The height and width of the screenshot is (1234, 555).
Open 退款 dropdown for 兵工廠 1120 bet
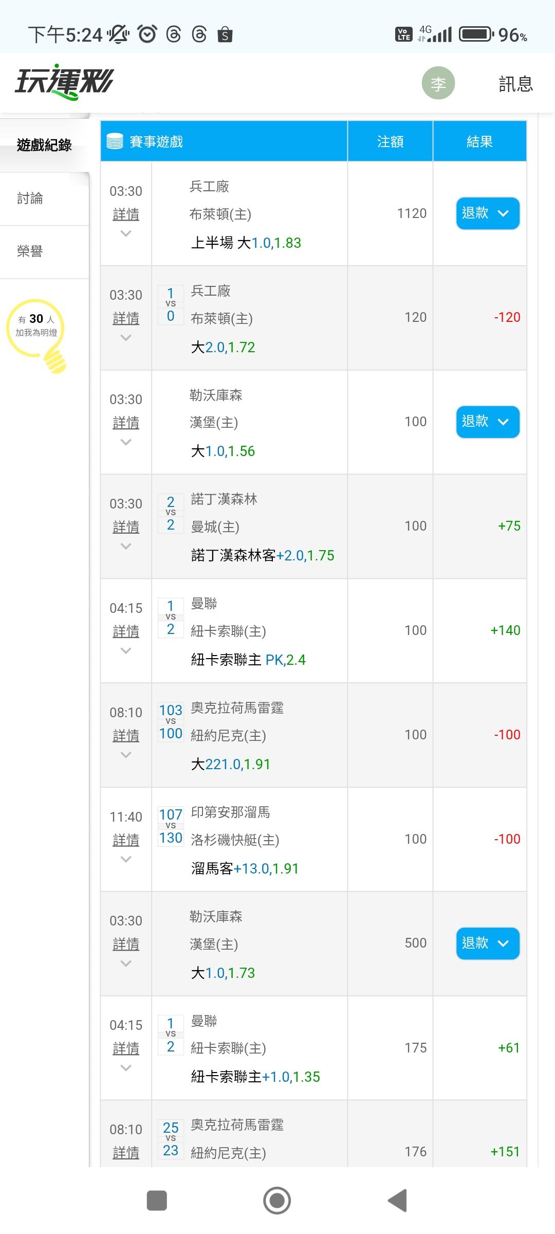(x=487, y=213)
